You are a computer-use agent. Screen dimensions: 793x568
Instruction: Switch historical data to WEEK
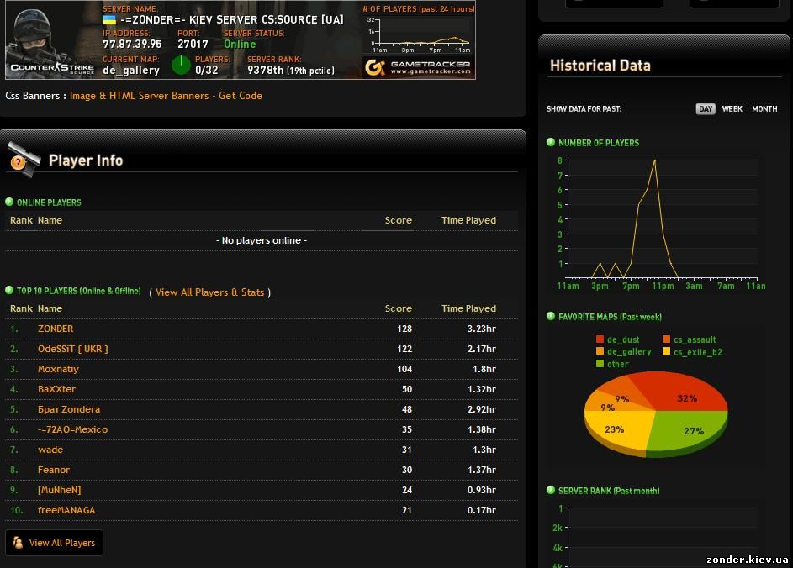coord(732,108)
